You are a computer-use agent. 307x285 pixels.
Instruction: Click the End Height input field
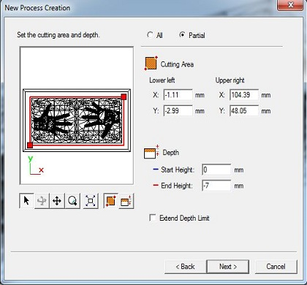click(216, 186)
